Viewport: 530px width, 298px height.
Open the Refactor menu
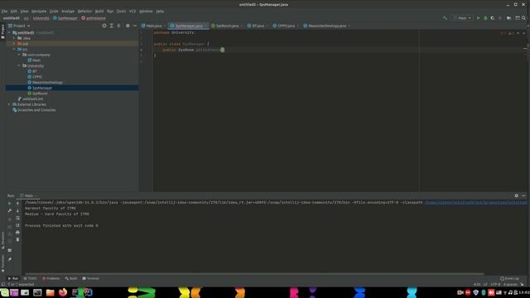point(84,11)
